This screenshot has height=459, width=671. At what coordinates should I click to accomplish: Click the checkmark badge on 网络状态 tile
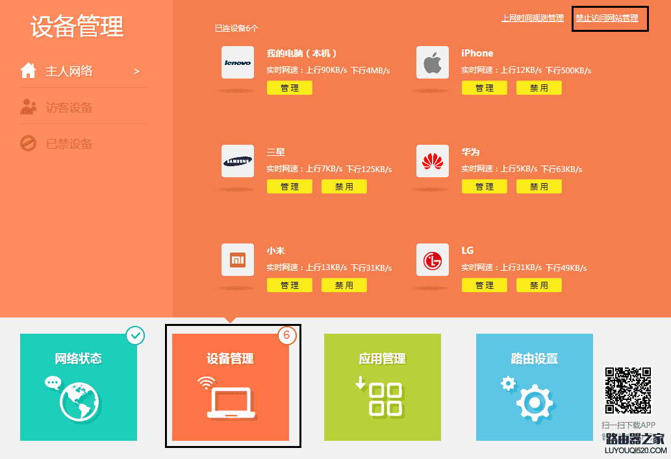[x=135, y=336]
